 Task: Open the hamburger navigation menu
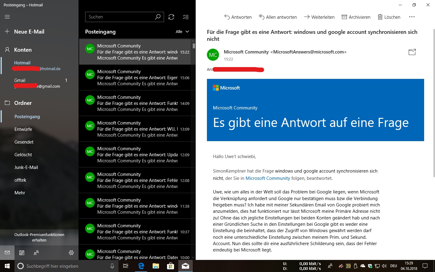7,17
